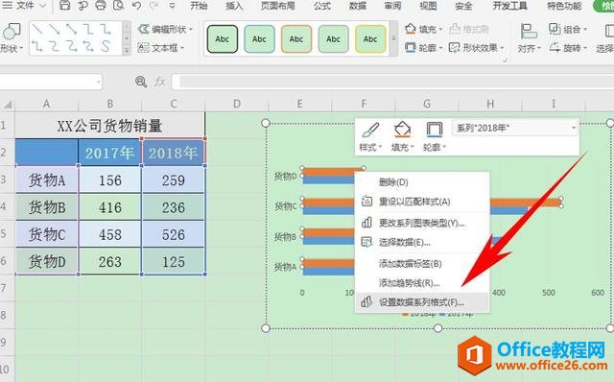614x382 pixels.
Task: Click the 货物D axis label in chart
Action: point(285,177)
